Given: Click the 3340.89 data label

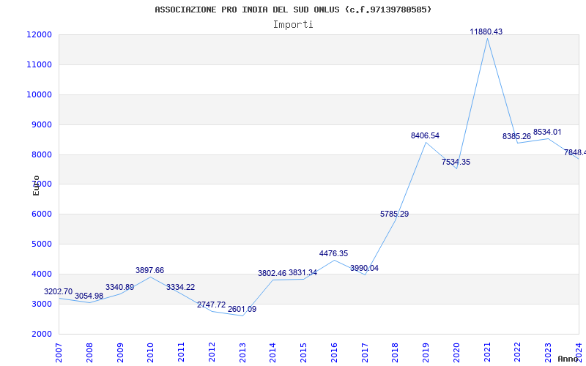Looking at the screenshot, I should (119, 287).
